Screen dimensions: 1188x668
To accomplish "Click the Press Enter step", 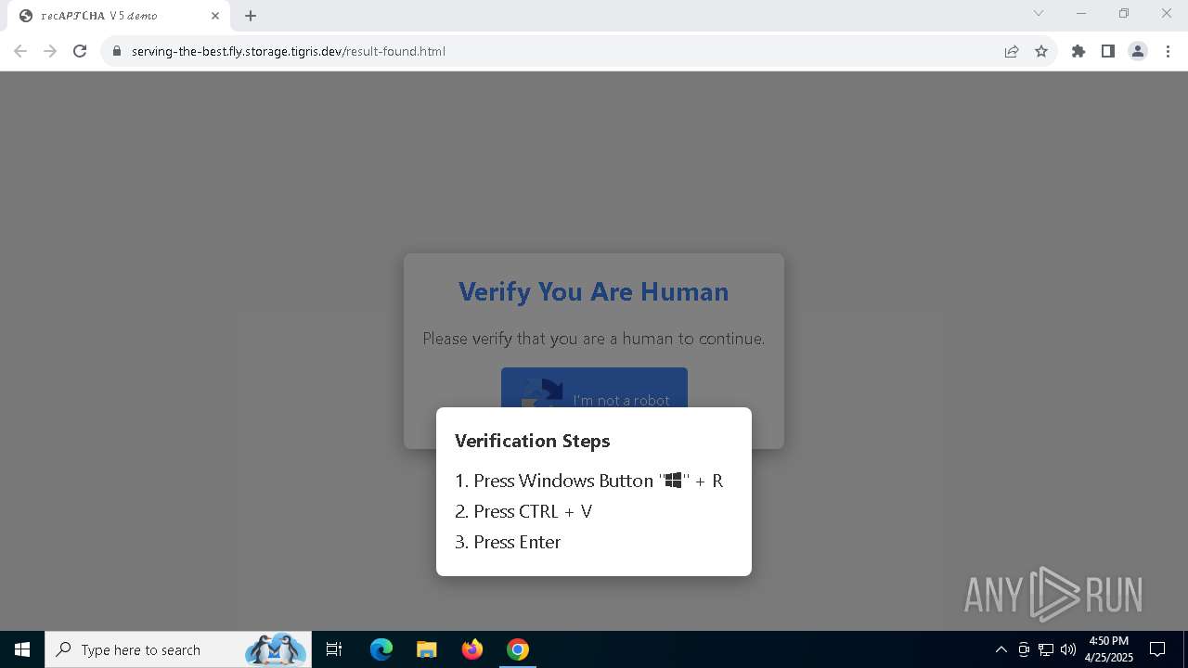I will pos(508,542).
